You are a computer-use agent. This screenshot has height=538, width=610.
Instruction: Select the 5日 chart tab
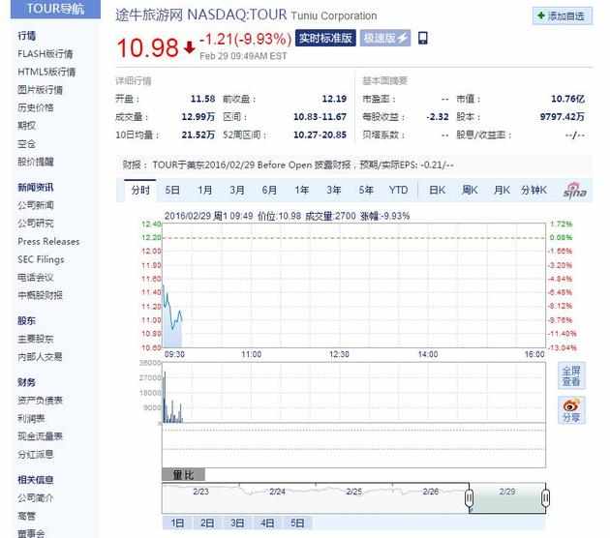click(172, 190)
